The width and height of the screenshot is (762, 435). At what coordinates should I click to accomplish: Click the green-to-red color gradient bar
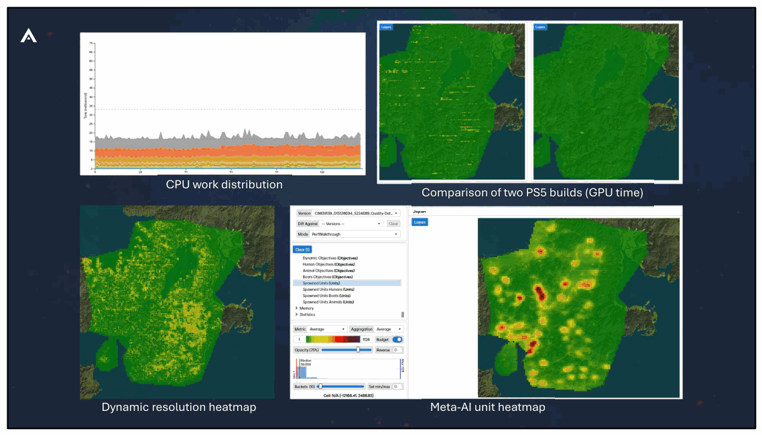(333, 340)
